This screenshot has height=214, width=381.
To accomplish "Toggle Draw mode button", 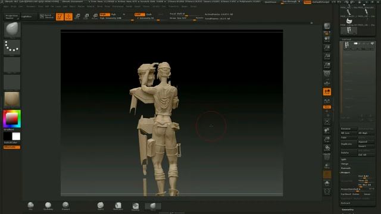I will click(68, 17).
